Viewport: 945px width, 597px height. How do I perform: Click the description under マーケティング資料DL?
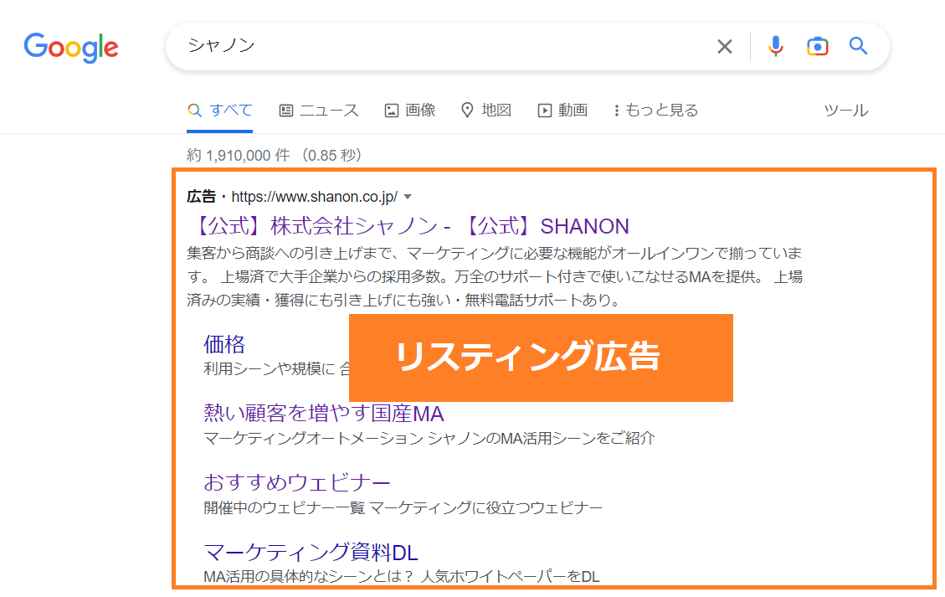click(x=402, y=577)
